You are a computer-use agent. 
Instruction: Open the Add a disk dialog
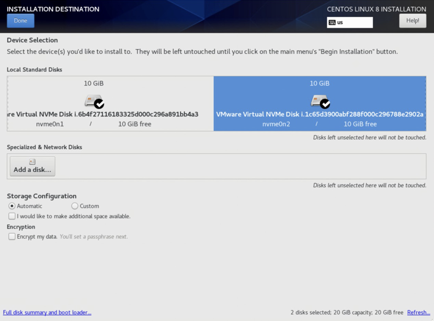pos(32,166)
